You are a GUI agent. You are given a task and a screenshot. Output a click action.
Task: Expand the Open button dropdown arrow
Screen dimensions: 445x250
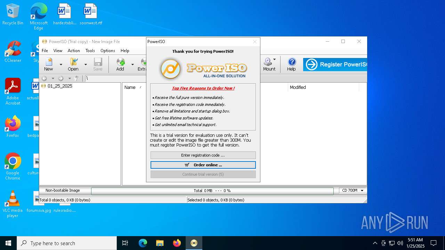pyautogui.click(x=86, y=65)
